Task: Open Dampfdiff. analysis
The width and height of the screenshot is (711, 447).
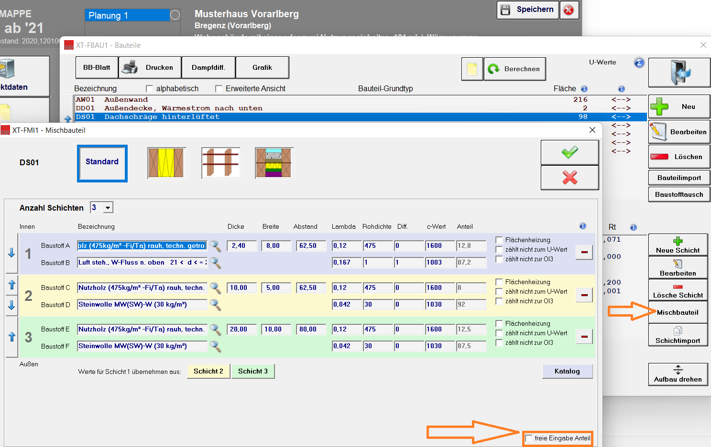Action: pyautogui.click(x=208, y=67)
